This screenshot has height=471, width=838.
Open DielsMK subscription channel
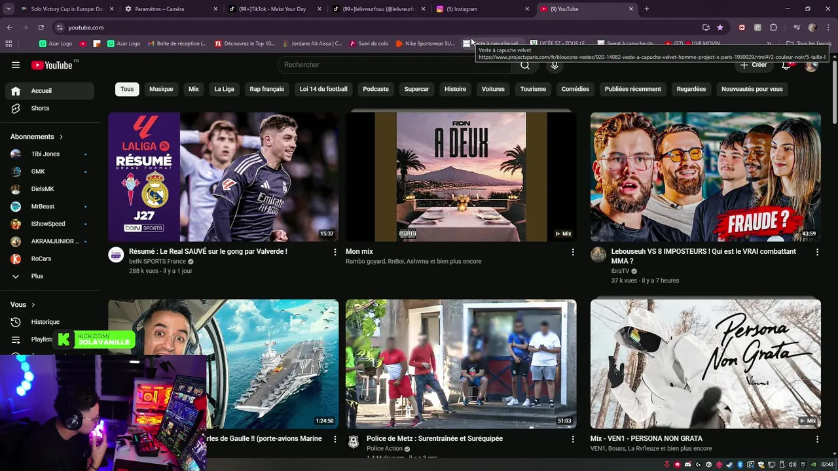50,189
